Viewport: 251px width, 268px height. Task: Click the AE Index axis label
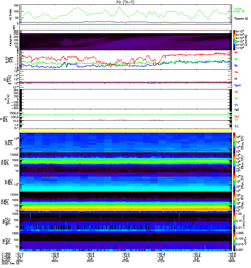coord(11,14)
